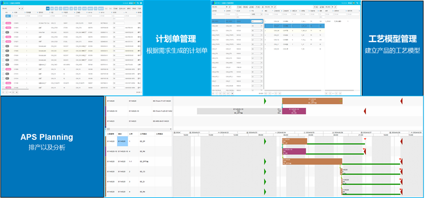Screen dimensions: 439x198
Task: Go to next page in plan order list
Action: tap(13, 92)
